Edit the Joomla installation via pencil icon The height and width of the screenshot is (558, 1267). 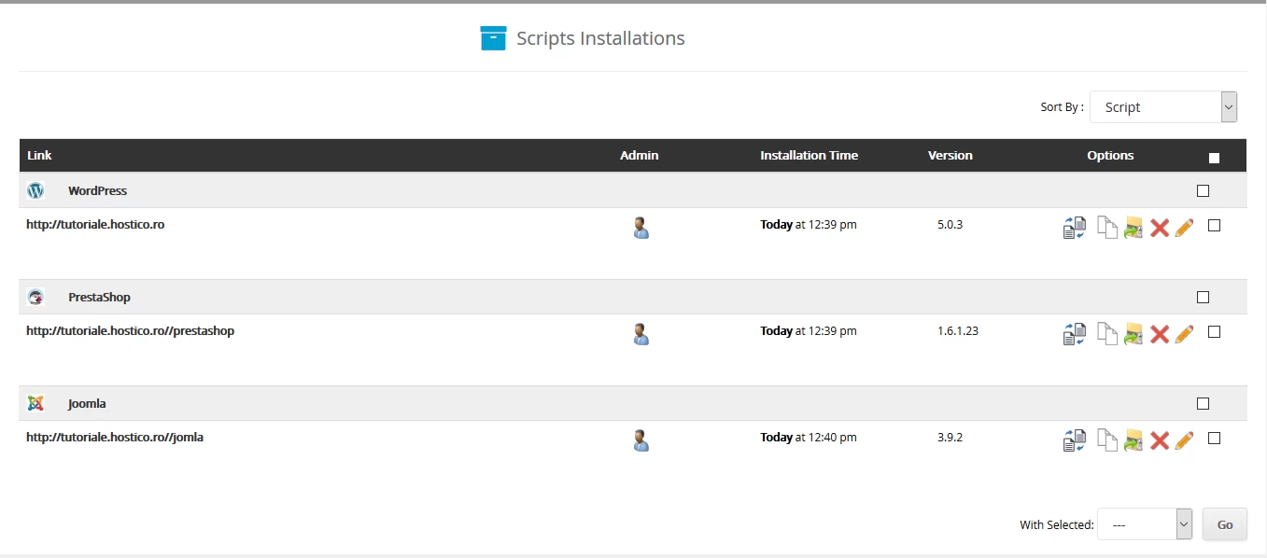coord(1184,439)
